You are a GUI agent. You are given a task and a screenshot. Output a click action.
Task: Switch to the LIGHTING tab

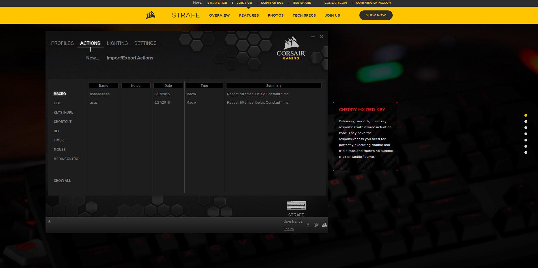117,43
